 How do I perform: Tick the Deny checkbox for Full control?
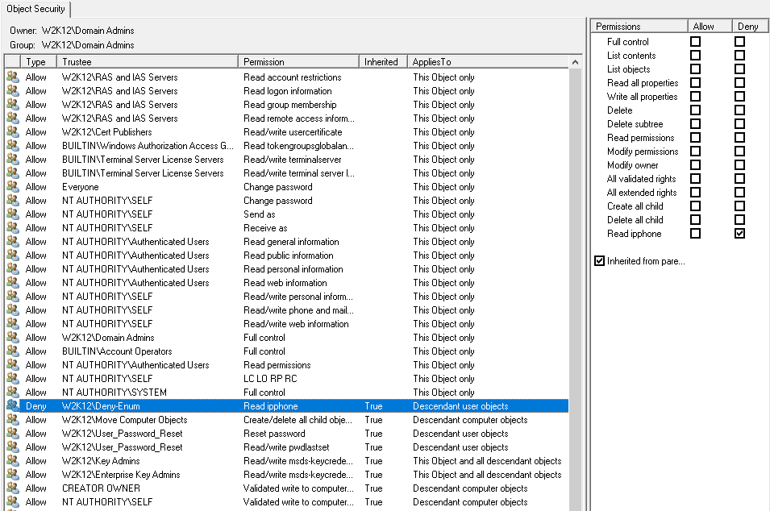click(739, 42)
